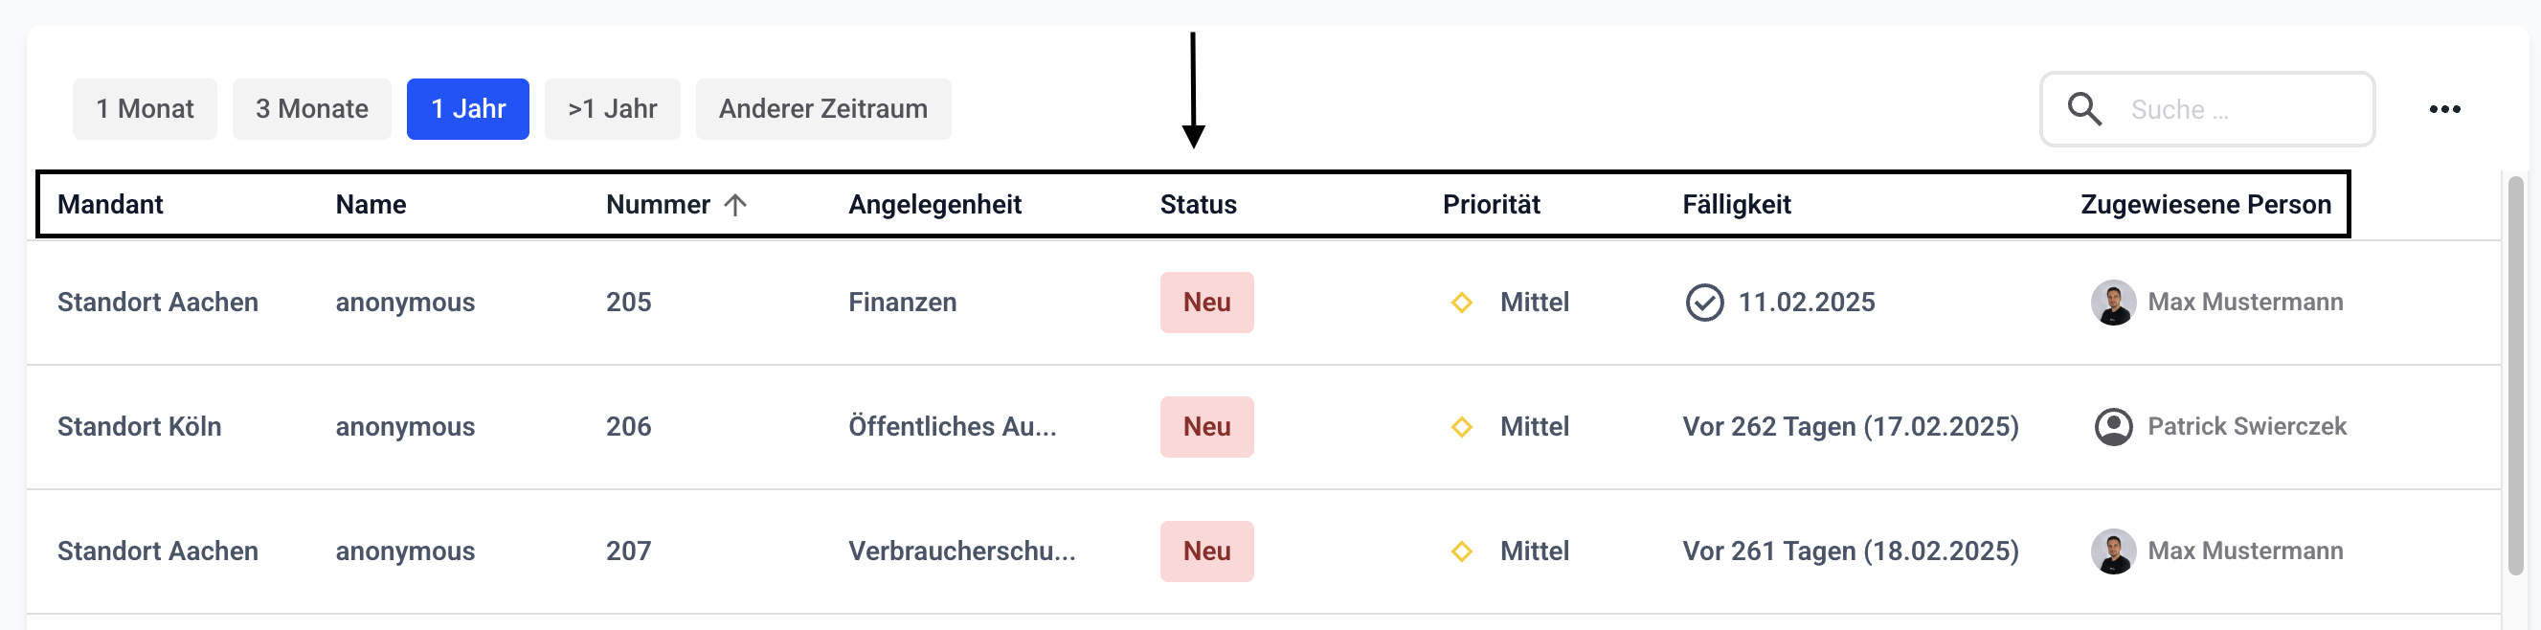Click the priority diamond icon in row 205
Viewport: 2541px width, 630px height.
pyautogui.click(x=1462, y=303)
